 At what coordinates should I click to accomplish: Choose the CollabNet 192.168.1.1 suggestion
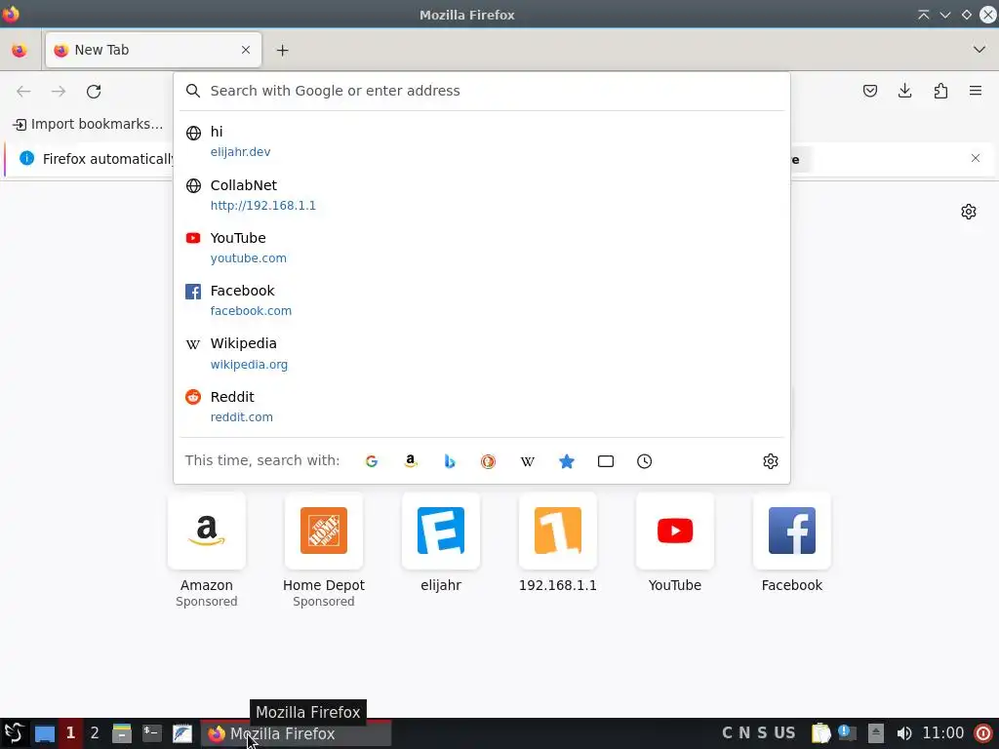pyautogui.click(x=482, y=195)
